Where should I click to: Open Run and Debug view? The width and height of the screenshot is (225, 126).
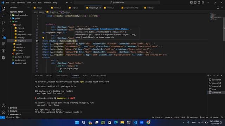tap(4, 29)
